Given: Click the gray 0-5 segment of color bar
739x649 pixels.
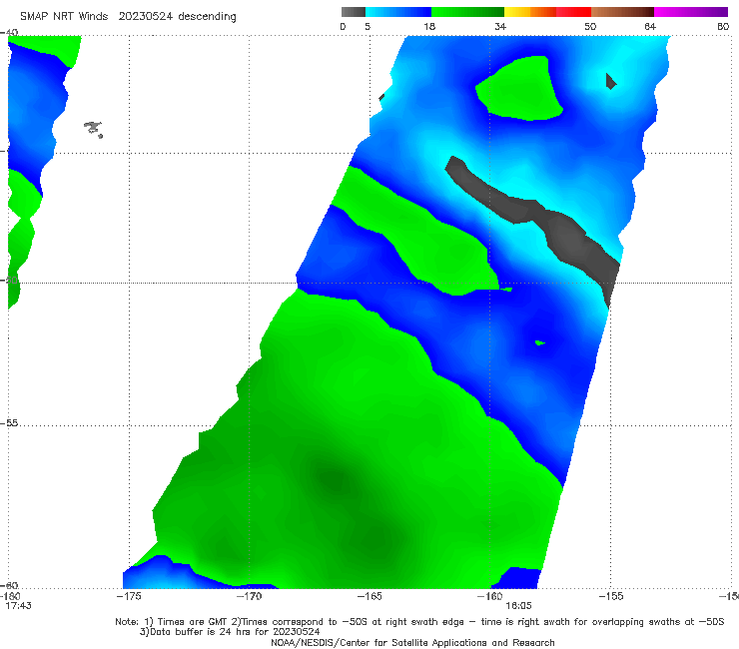Looking at the screenshot, I should tap(353, 12).
